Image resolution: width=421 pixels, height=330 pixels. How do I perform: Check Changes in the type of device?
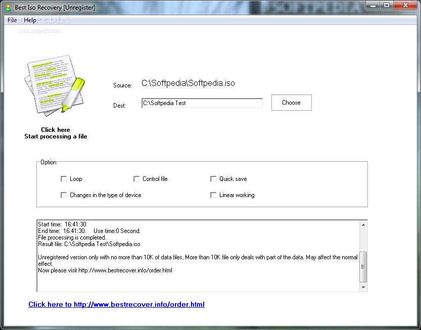(x=64, y=195)
